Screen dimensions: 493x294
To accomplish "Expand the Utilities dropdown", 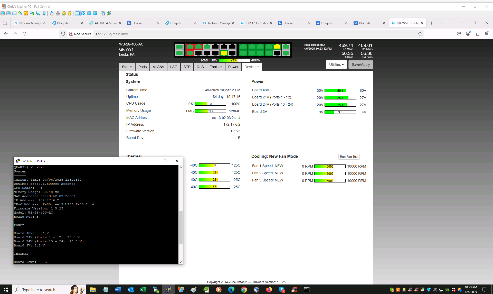I will [336, 65].
